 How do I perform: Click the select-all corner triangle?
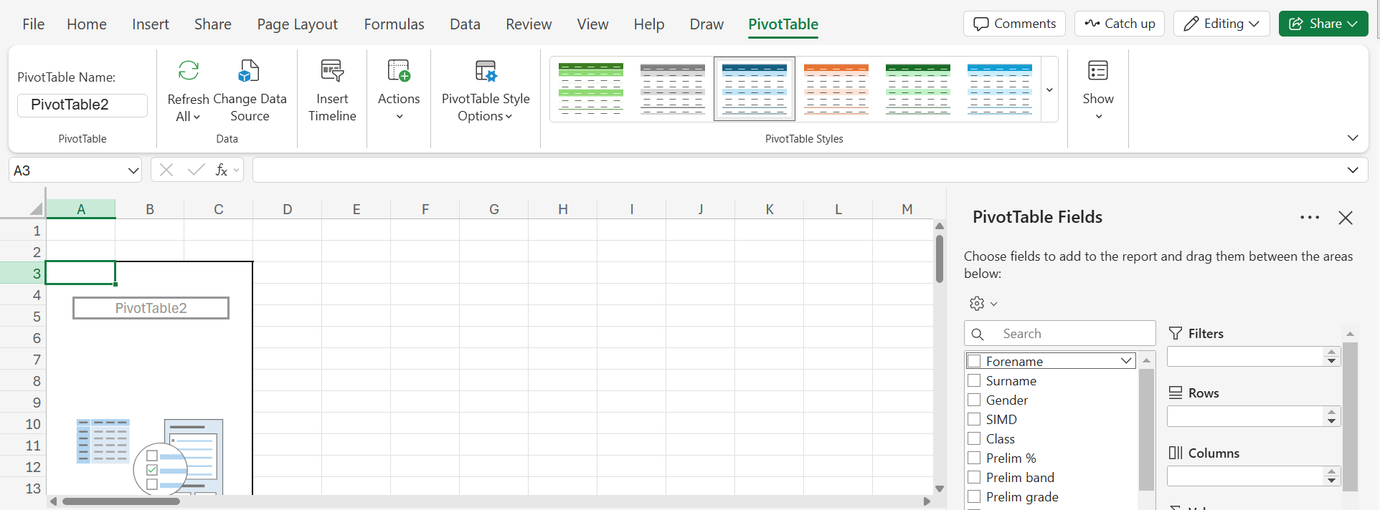pyautogui.click(x=36, y=208)
